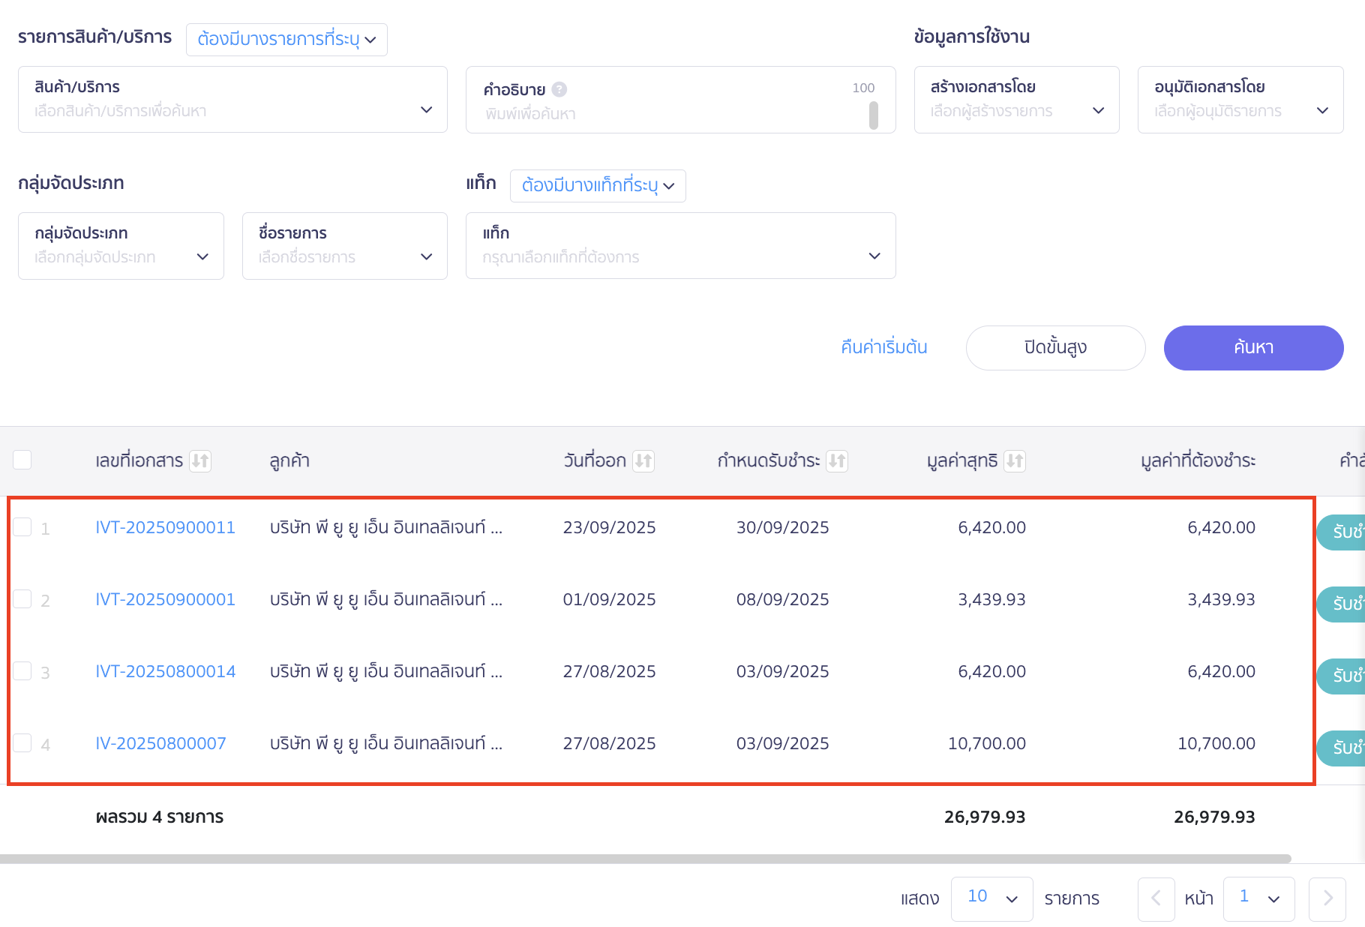Open invoice IVT-20250900001 link
This screenshot has width=1365, height=927.
tap(166, 599)
